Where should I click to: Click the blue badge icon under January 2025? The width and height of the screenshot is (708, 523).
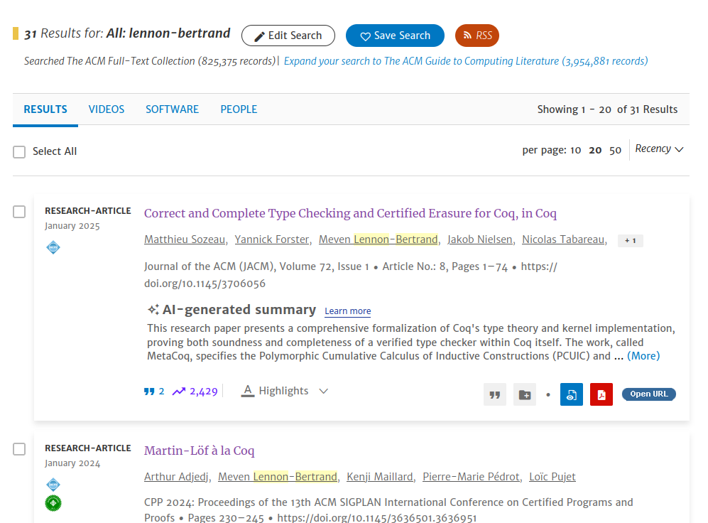point(53,247)
